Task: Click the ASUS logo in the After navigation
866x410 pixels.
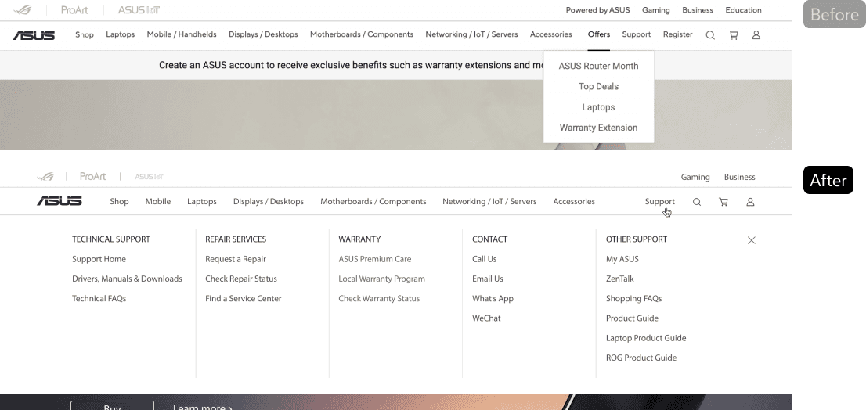Action: (59, 201)
